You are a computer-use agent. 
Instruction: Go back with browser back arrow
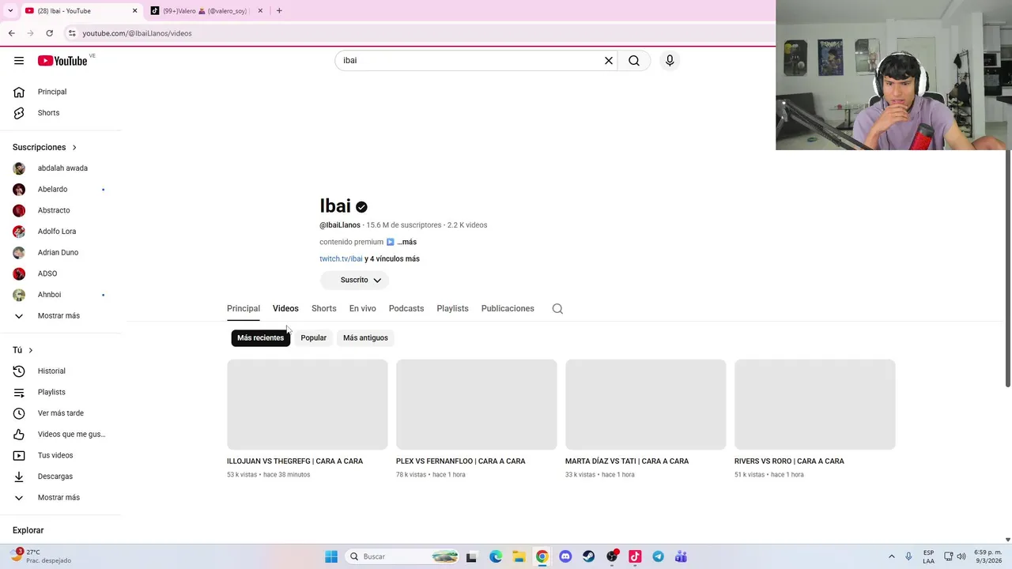11,33
